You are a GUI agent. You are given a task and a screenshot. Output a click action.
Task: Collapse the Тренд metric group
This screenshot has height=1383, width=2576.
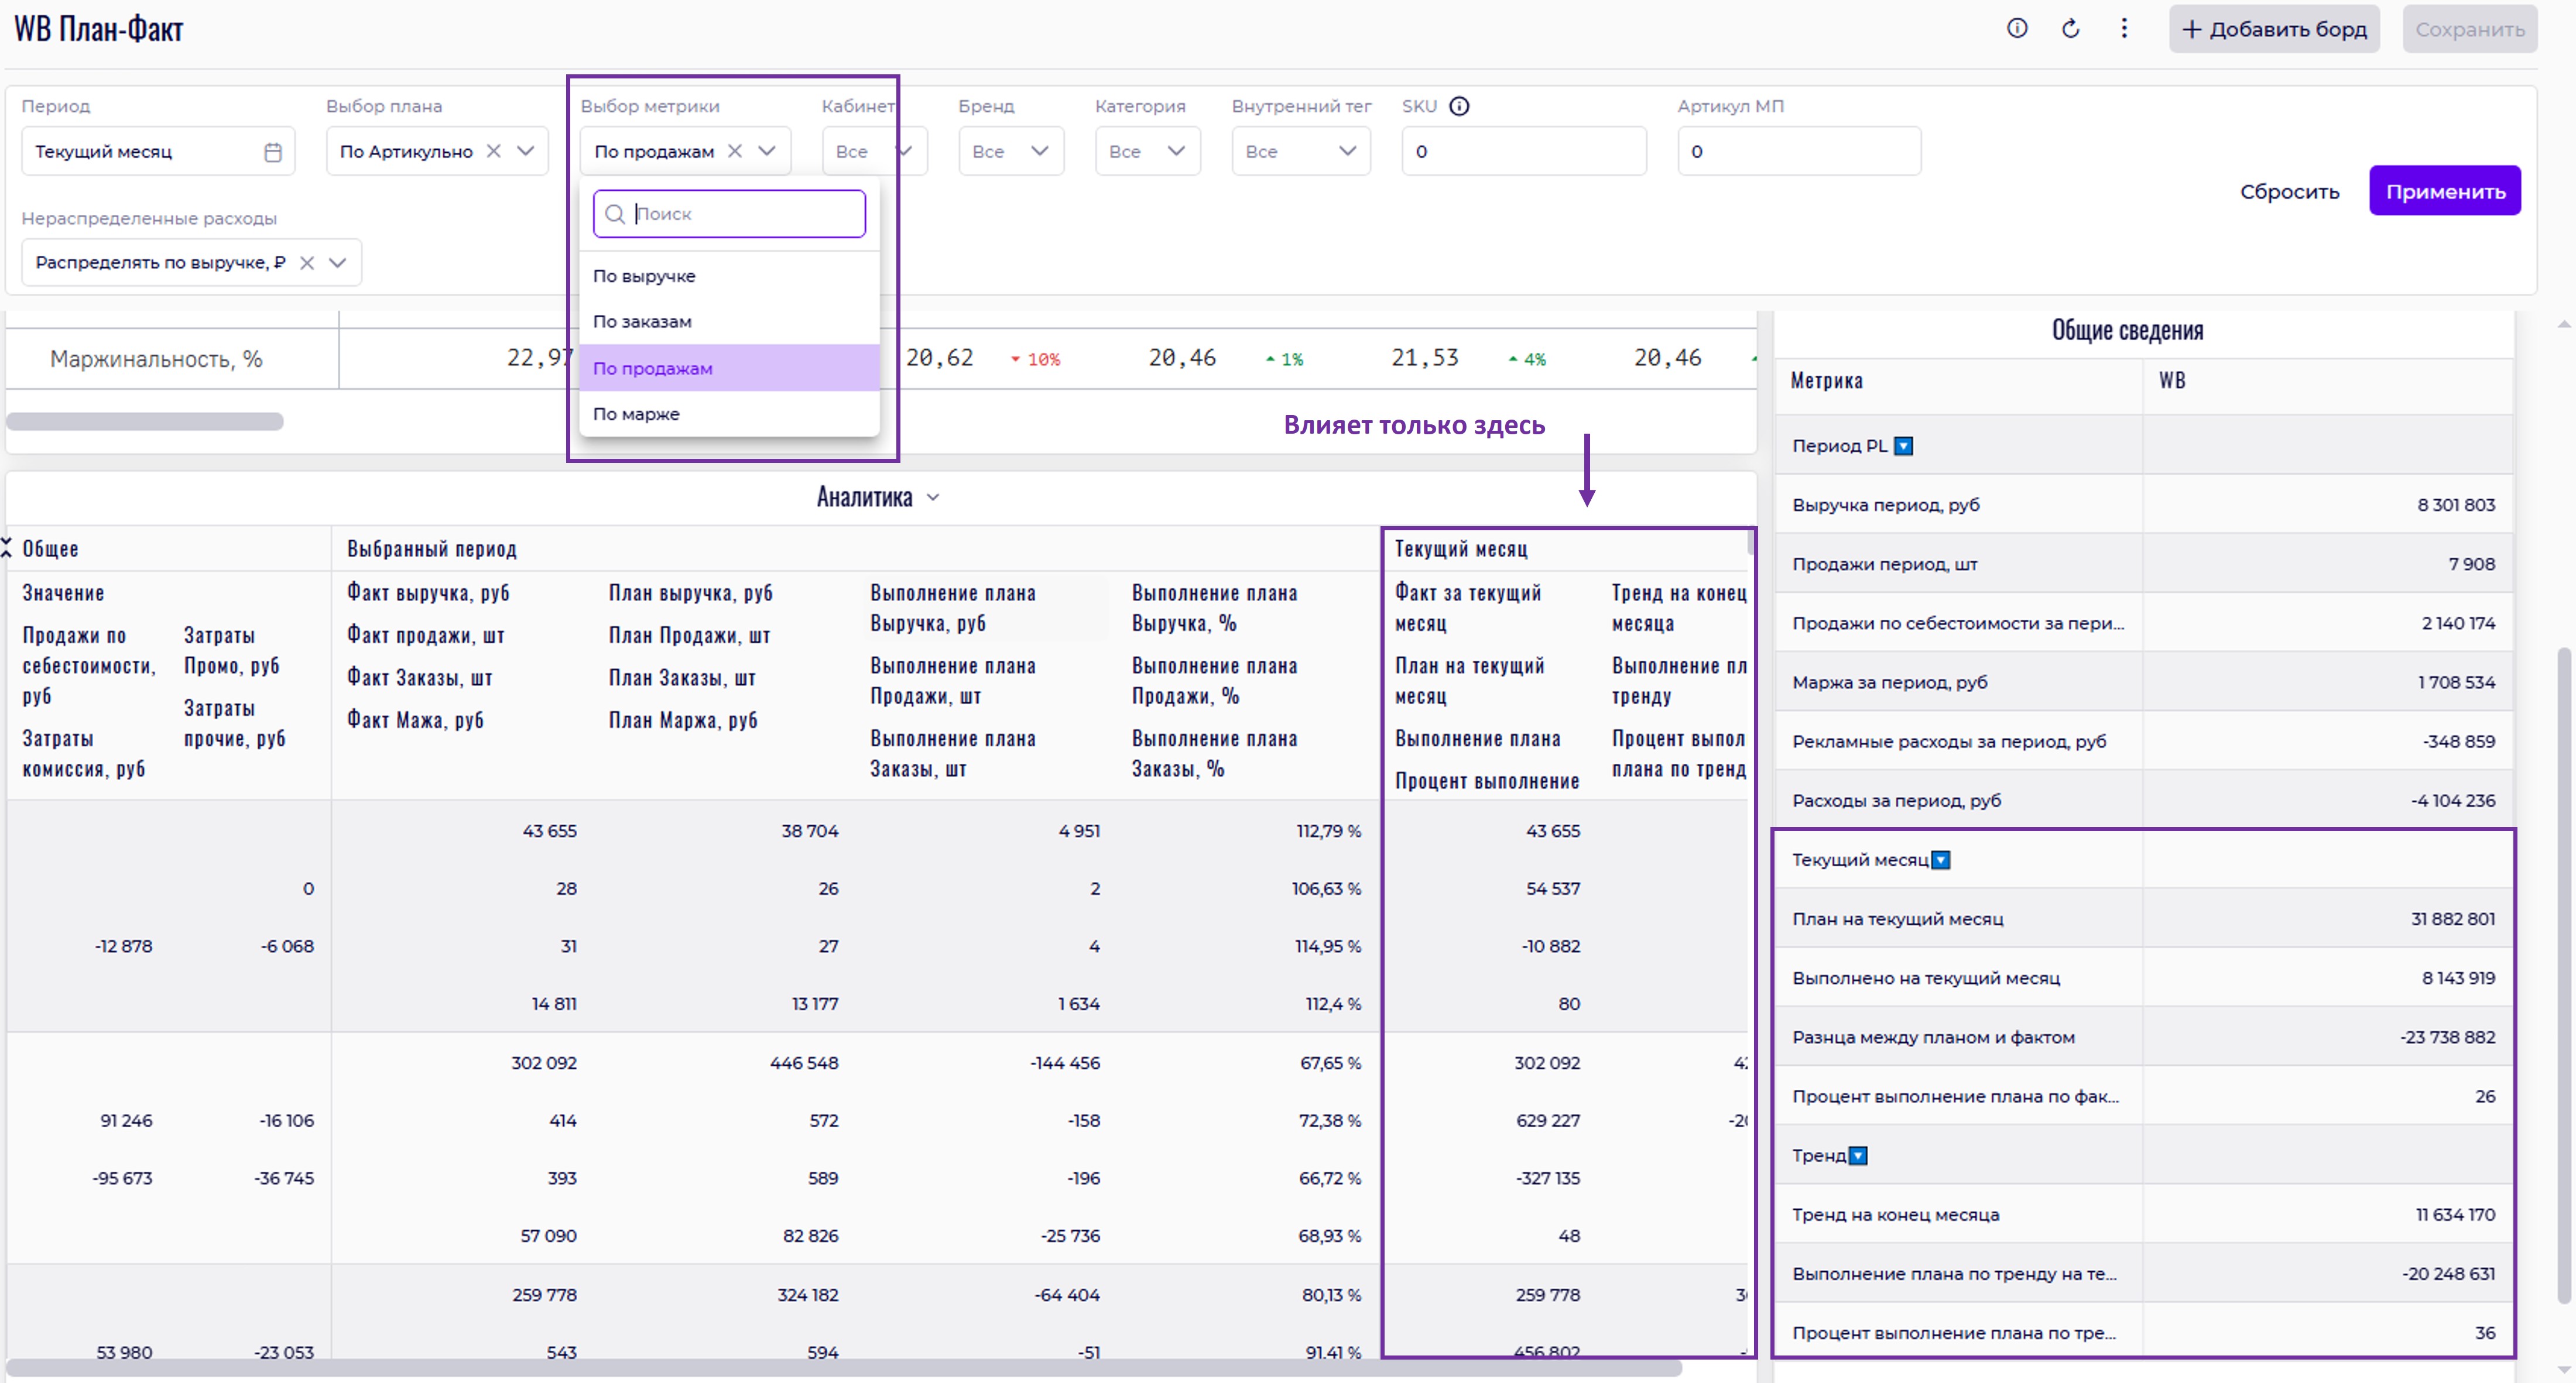click(1858, 1156)
